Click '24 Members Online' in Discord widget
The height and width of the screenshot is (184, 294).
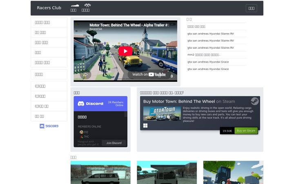[116, 103]
